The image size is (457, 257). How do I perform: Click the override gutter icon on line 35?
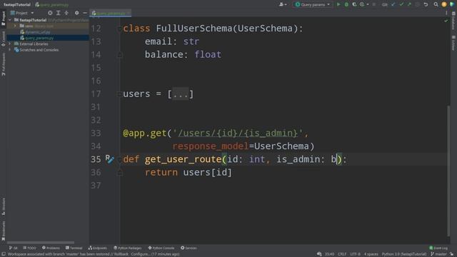(x=109, y=159)
